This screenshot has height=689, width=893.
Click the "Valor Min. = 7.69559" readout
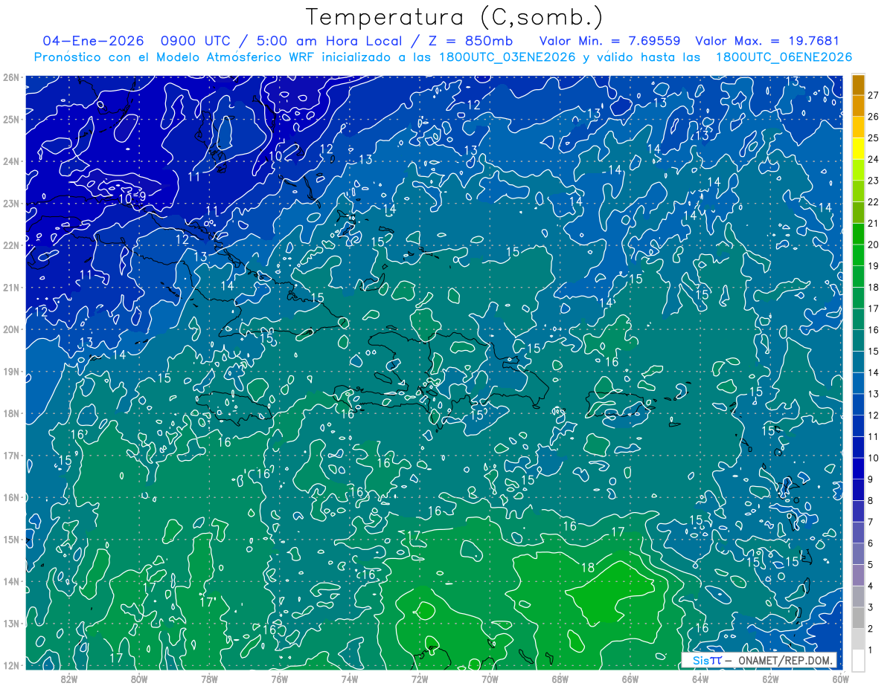(x=609, y=40)
